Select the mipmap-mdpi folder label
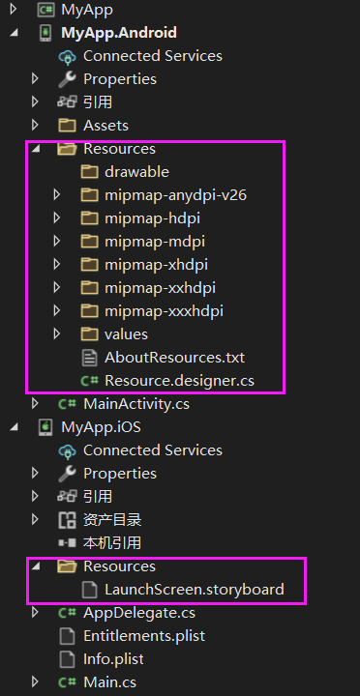The image size is (360, 696). click(x=155, y=242)
